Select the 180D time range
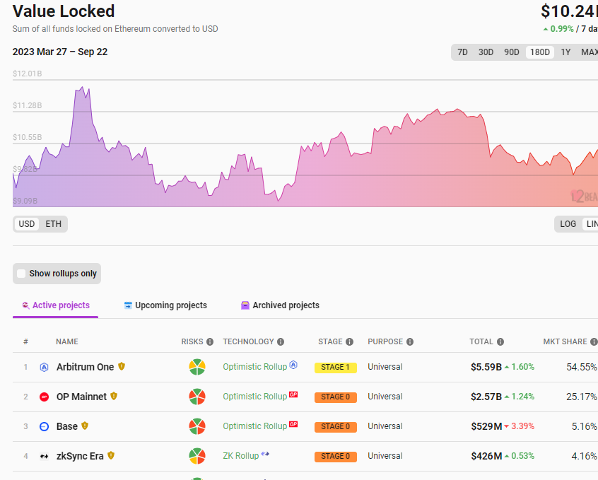The image size is (598, 480). coord(540,52)
